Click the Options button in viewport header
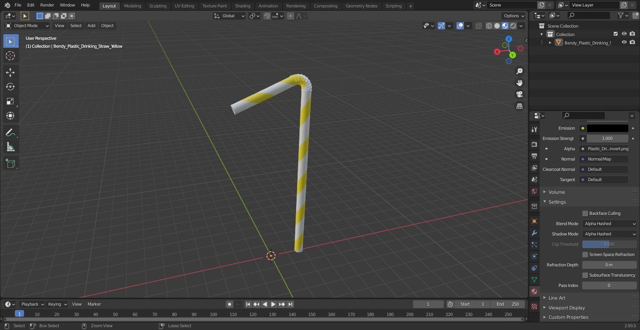Viewport: 640px width, 330px height. 513,16
